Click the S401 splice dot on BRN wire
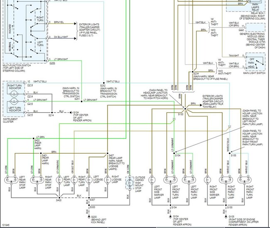 click(x=41, y=153)
